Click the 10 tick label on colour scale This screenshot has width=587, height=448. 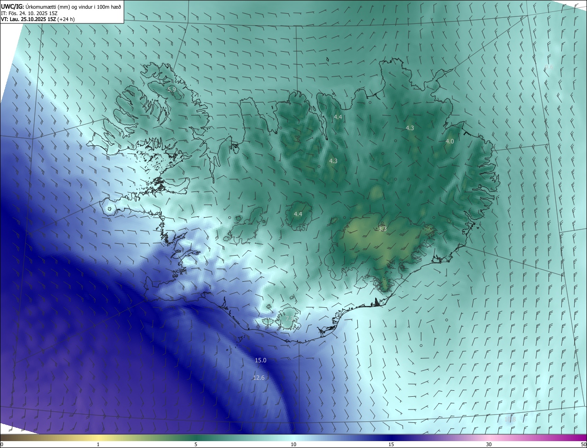coord(293,444)
